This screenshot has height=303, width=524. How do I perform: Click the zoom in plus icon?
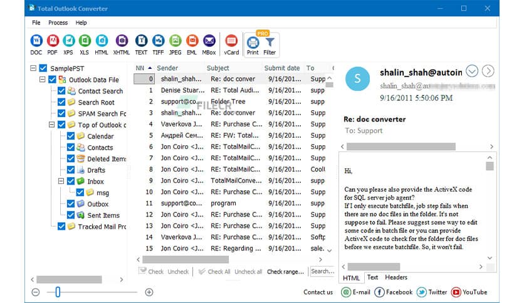tap(149, 292)
